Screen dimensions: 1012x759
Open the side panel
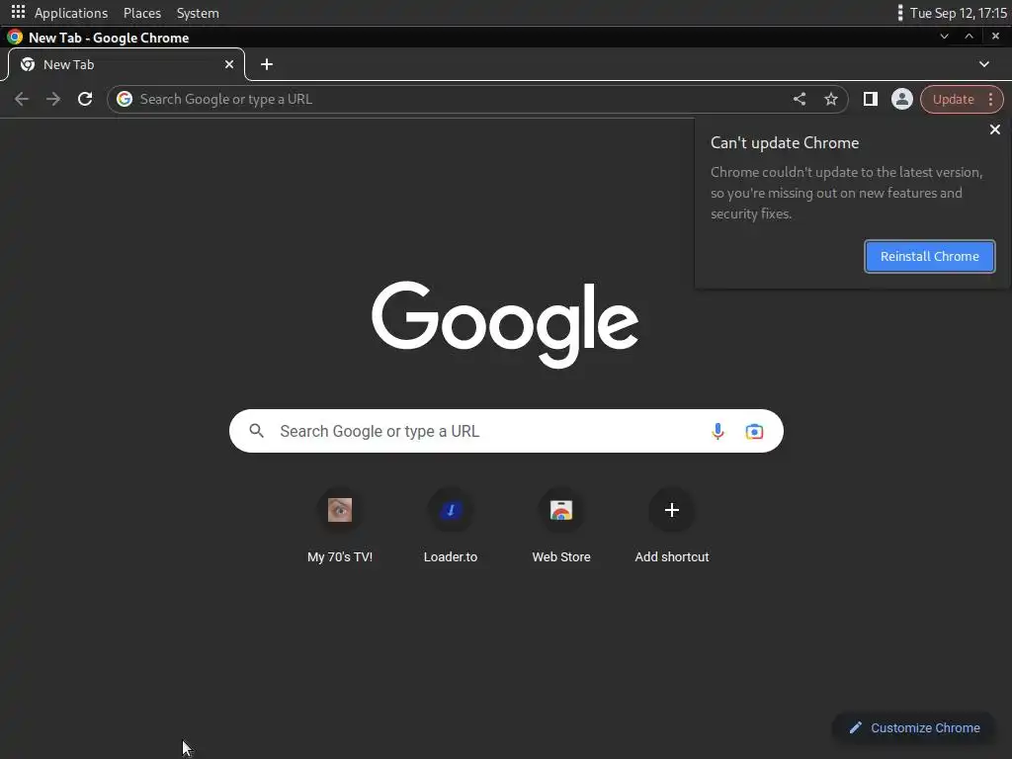[870, 99]
